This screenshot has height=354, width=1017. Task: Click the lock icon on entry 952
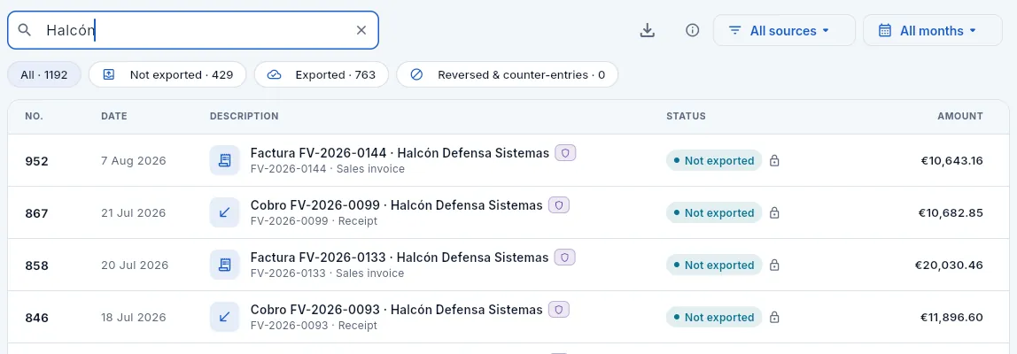pos(773,161)
